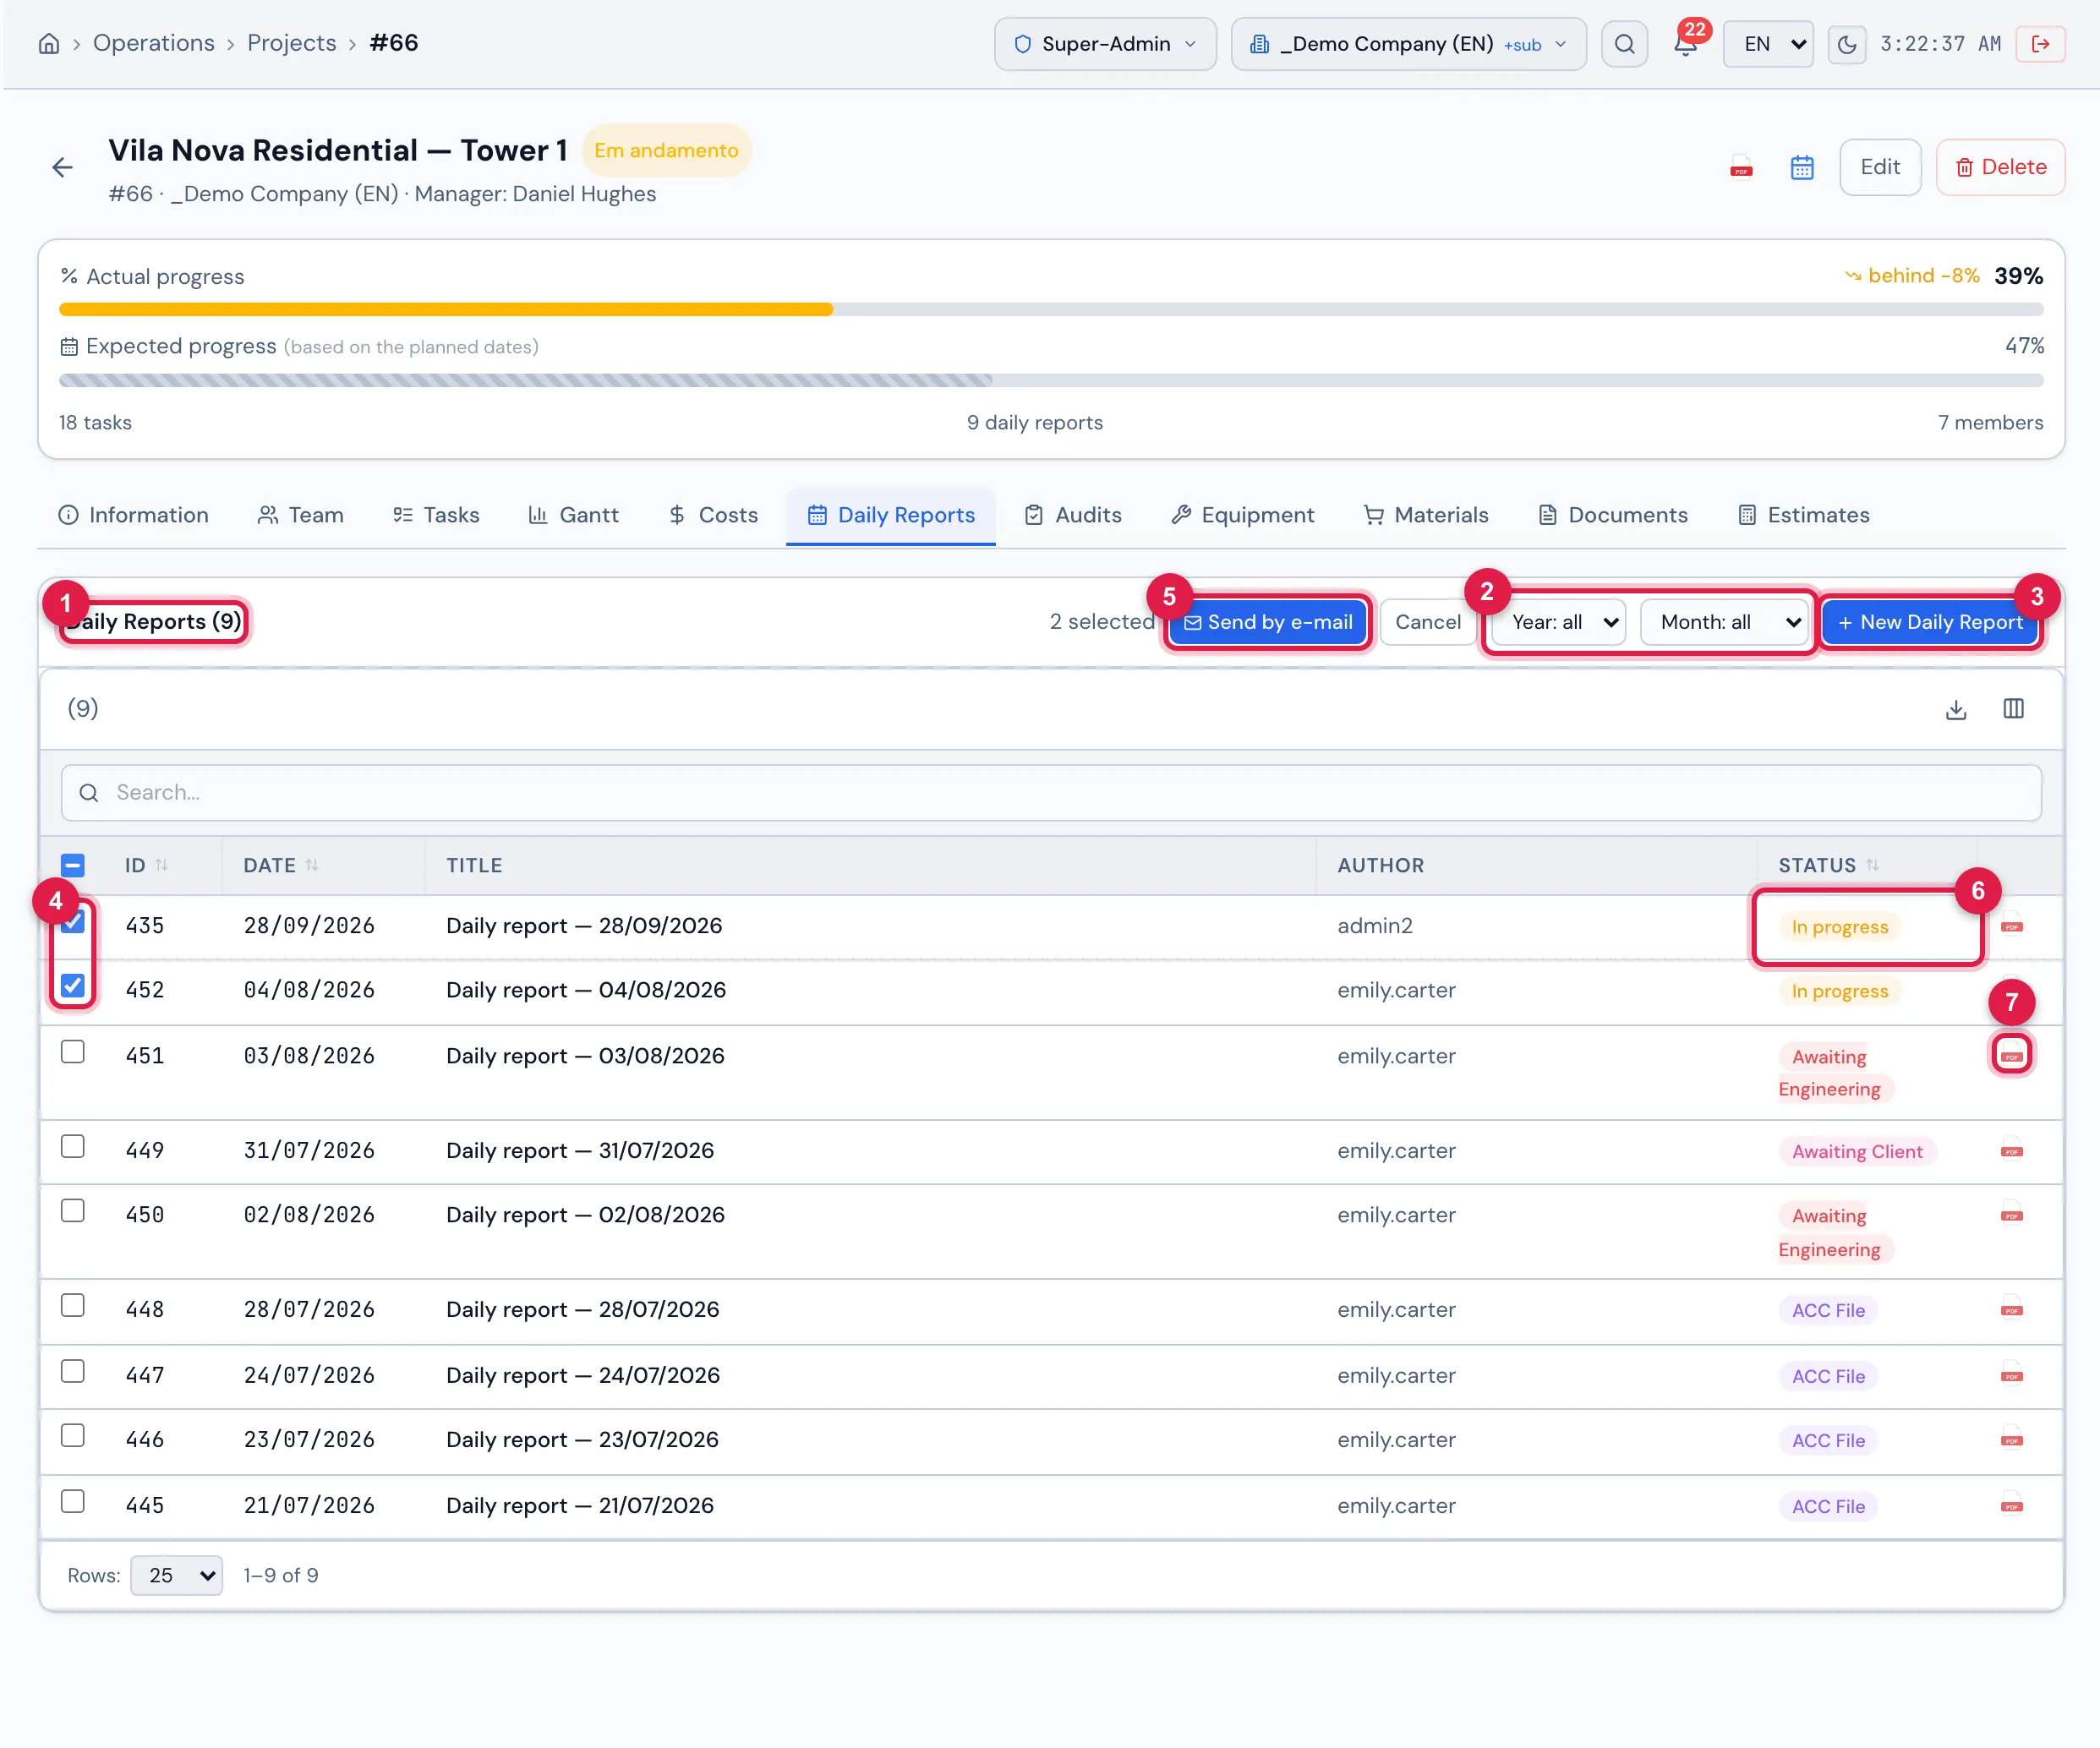Toggle dark mode moon icon
Screen dimensions: 2100x1748
point(1847,44)
